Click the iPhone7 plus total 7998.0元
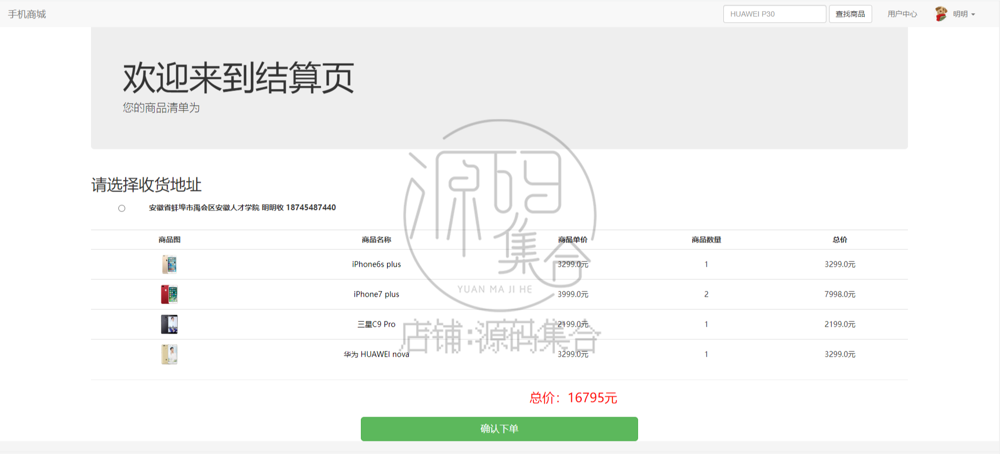1000x454 pixels. [x=840, y=294]
